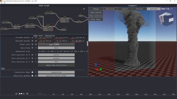The image size is (177, 99).
Task: Click the Viewport restart loop icon
Action: [x=166, y=9]
